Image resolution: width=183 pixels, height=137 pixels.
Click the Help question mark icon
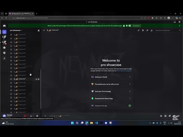click(180, 22)
